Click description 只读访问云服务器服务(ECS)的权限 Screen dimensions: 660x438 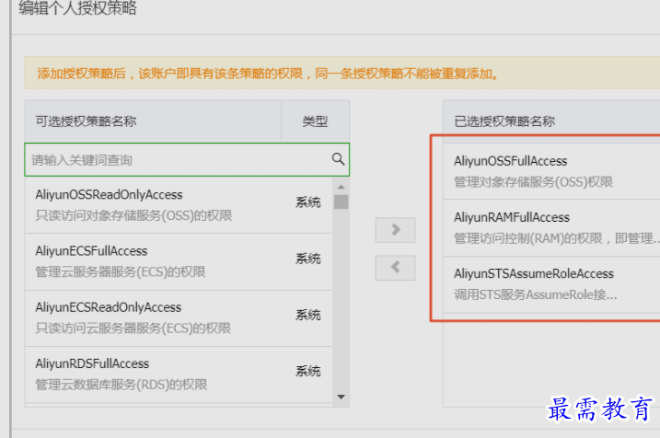coord(133,328)
